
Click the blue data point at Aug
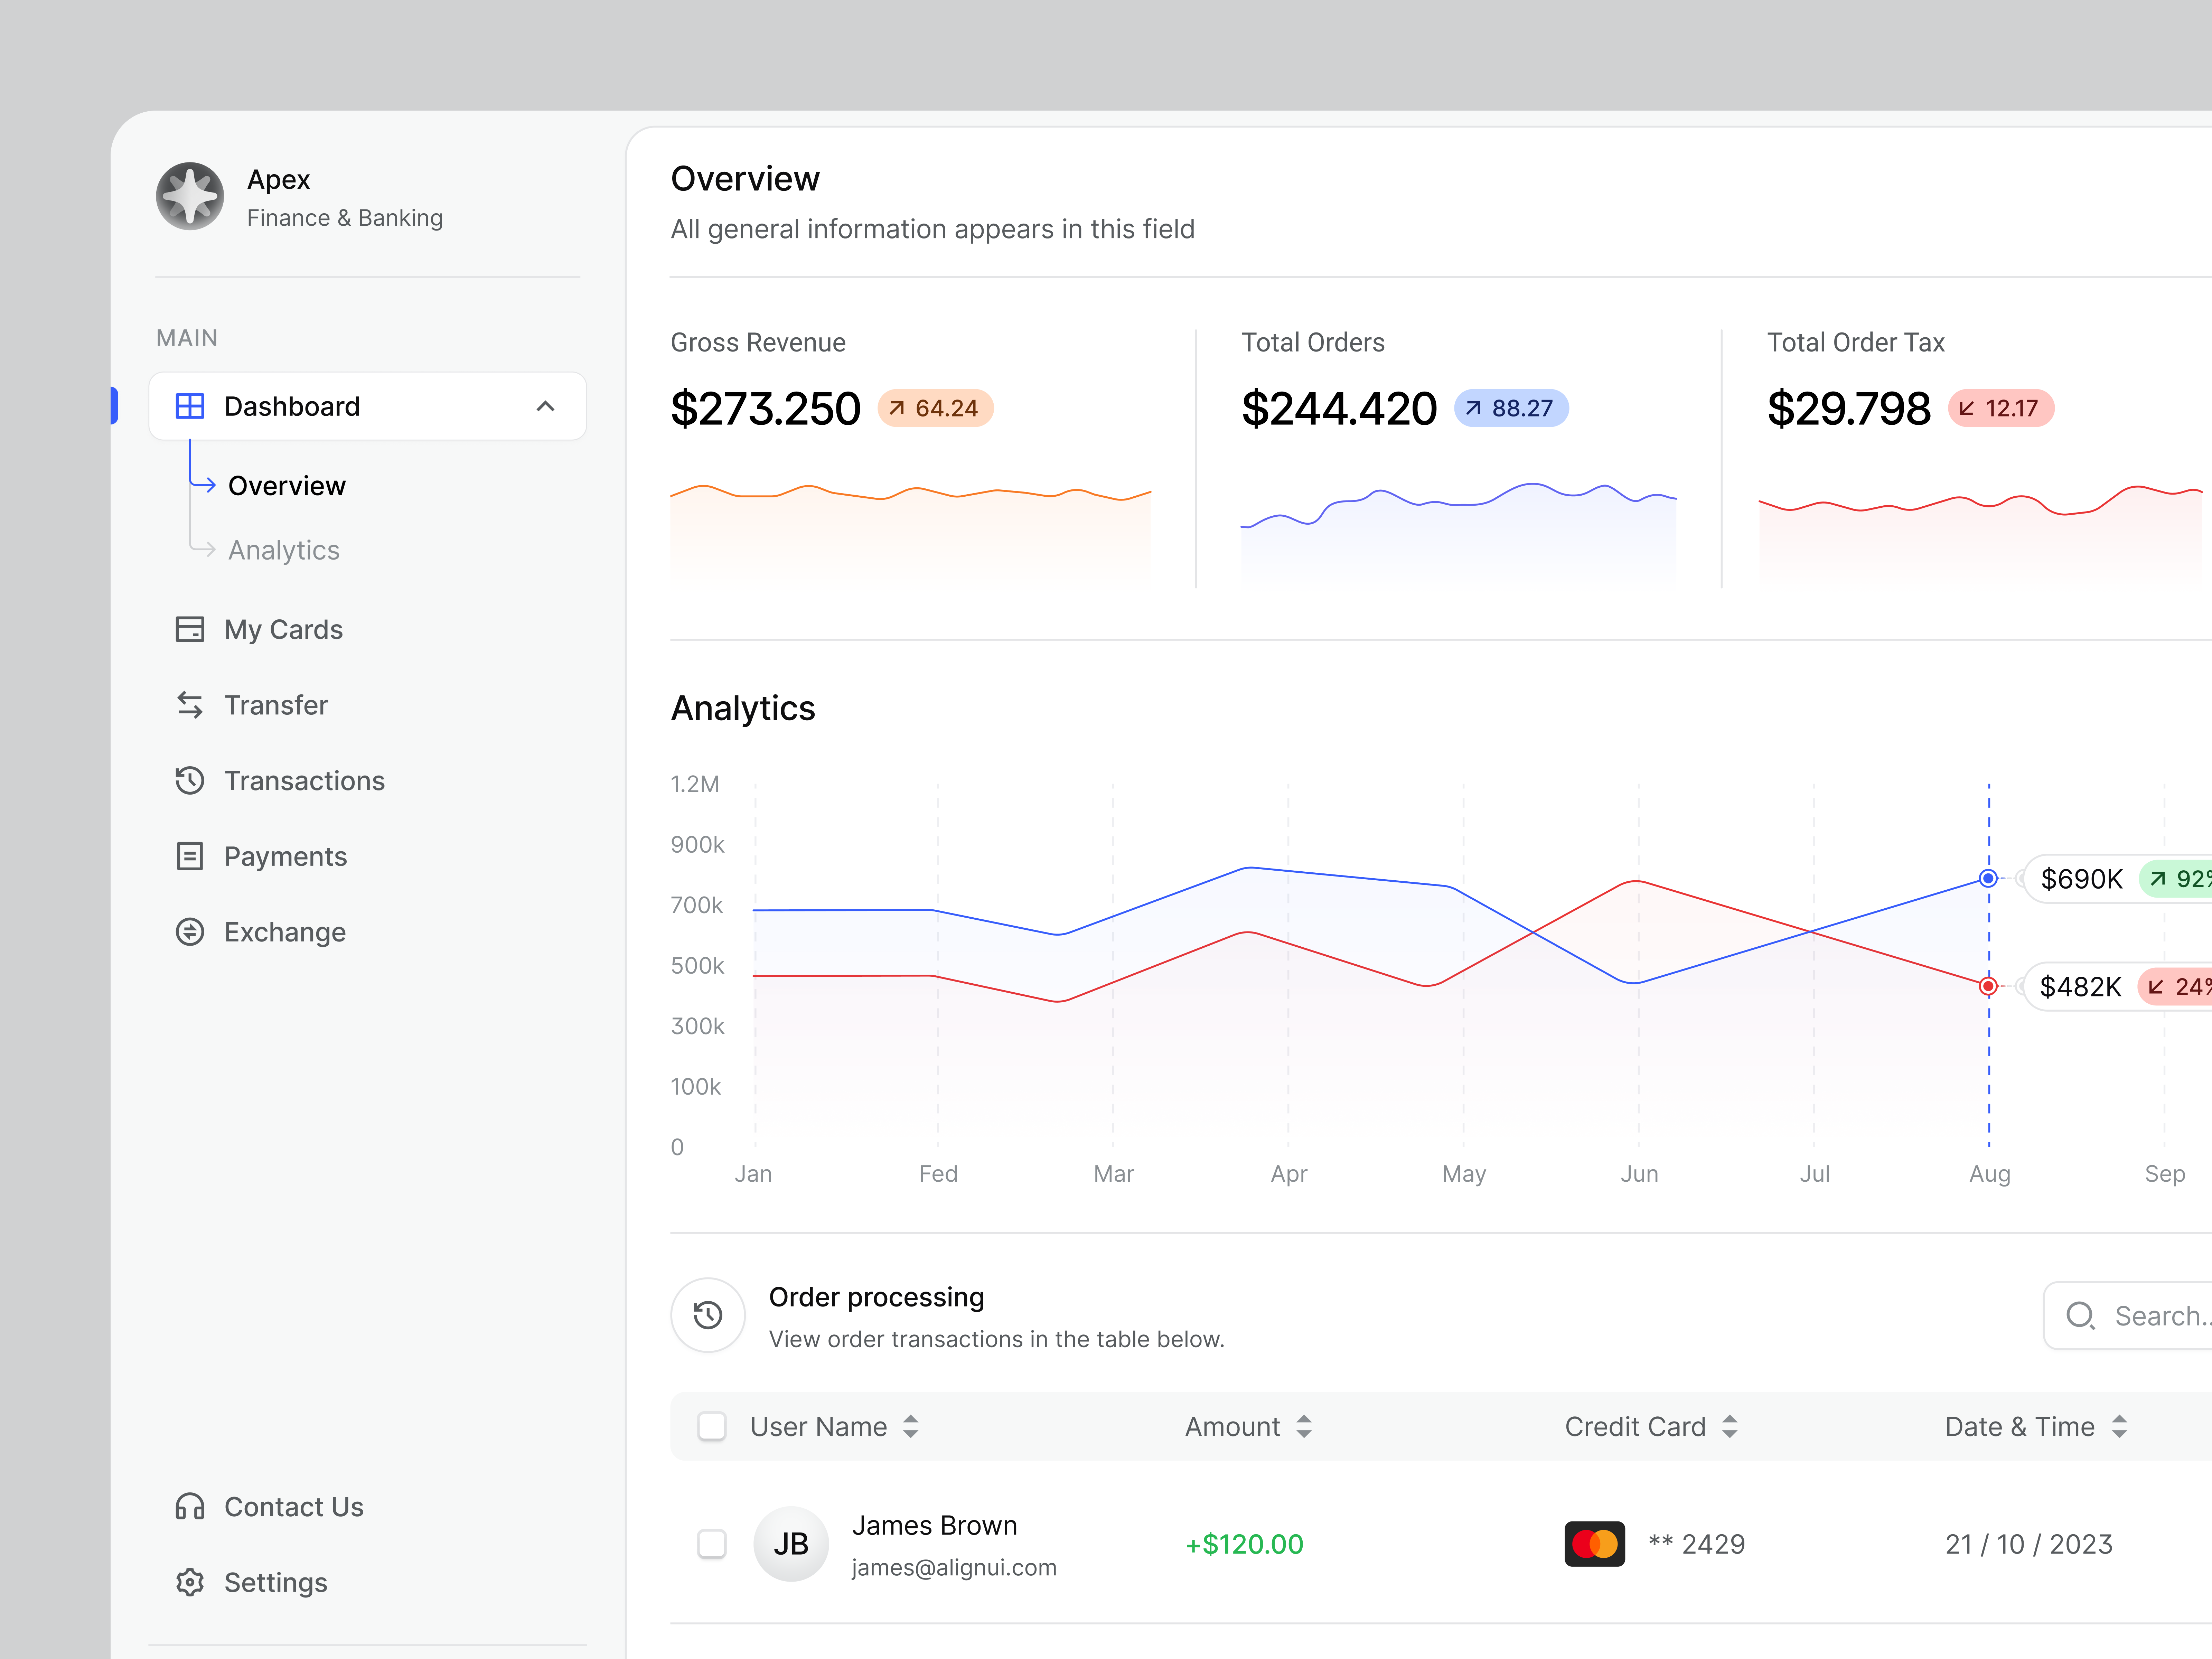coord(1988,878)
